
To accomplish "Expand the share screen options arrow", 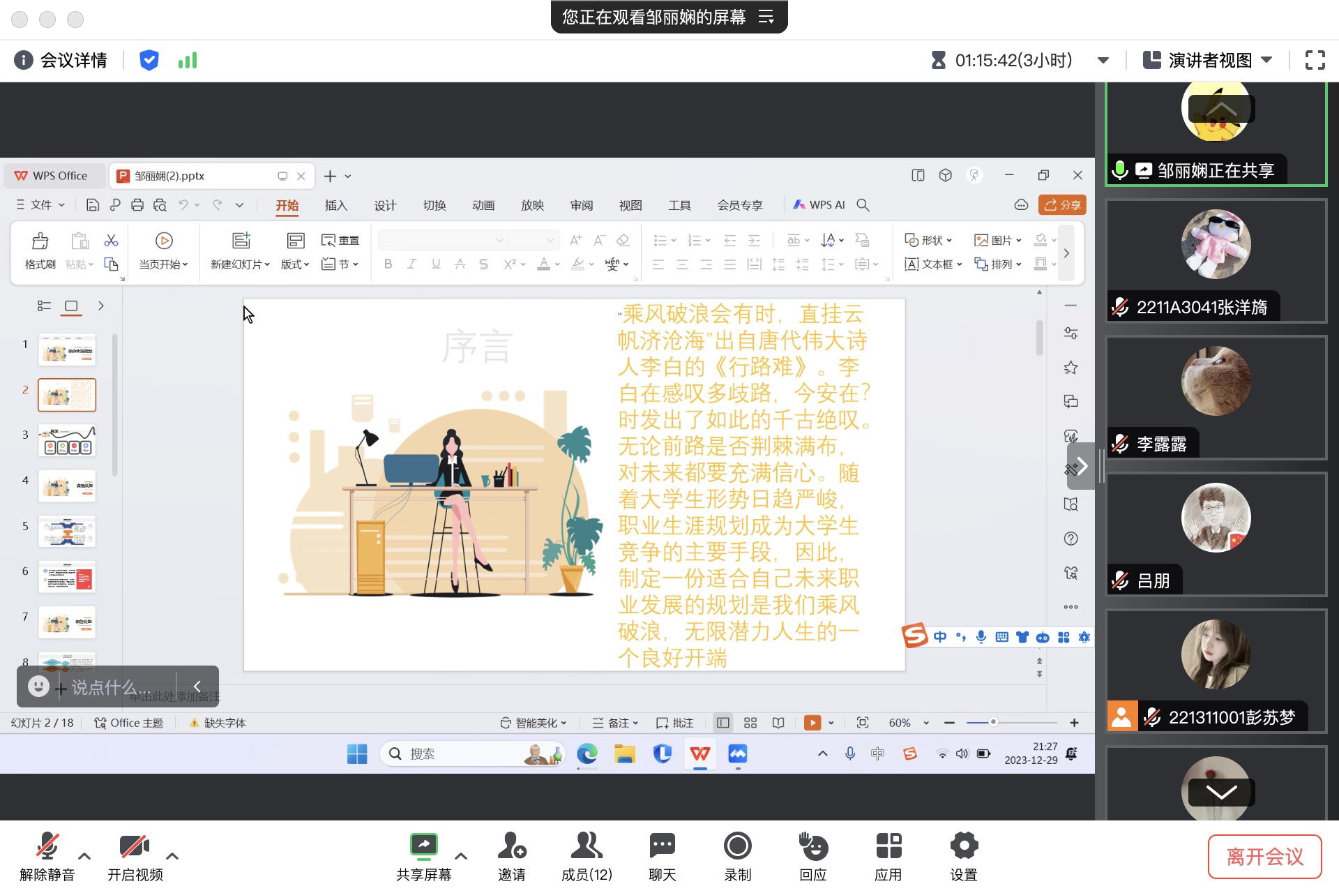I will [461, 856].
